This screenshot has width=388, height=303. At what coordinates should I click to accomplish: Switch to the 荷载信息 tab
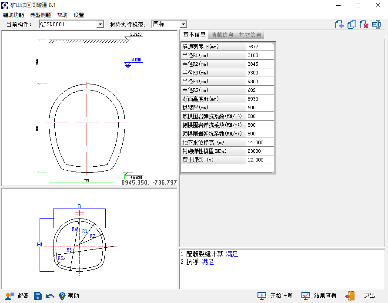[222, 35]
